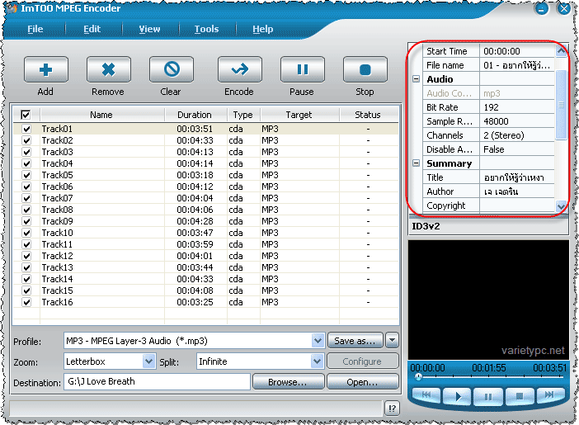Toggle the select-all checkbox in the list header

point(26,115)
